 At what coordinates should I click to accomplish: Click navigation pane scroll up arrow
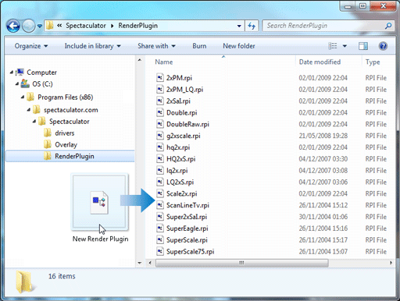(140, 60)
